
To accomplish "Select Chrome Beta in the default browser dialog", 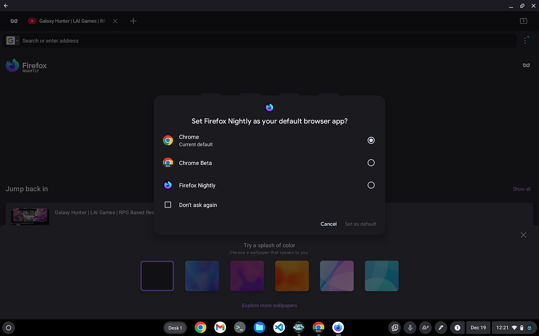I will coord(371,163).
